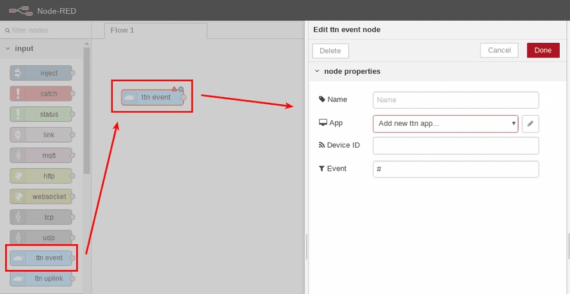Select the http input node

pos(42,176)
